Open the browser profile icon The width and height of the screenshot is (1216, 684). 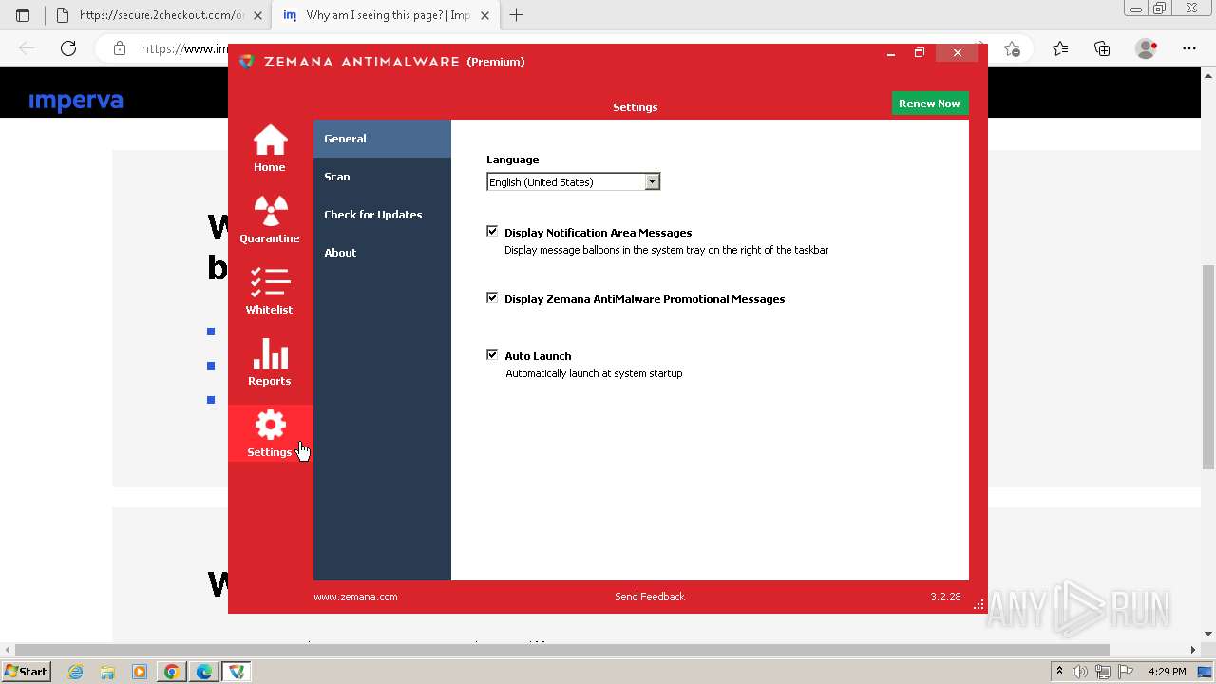[1147, 48]
